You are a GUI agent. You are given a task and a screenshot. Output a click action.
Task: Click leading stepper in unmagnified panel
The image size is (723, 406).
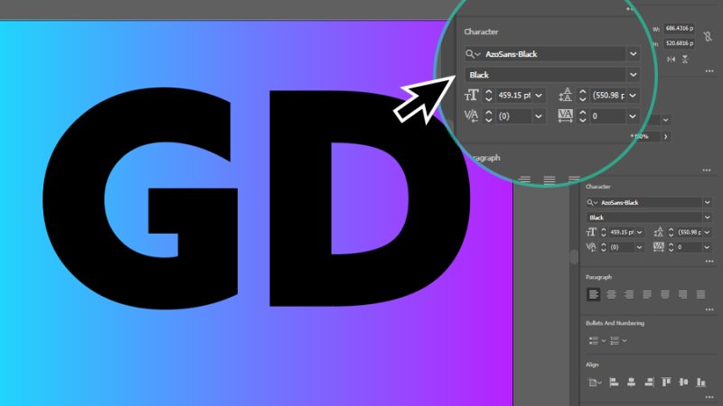point(671,233)
